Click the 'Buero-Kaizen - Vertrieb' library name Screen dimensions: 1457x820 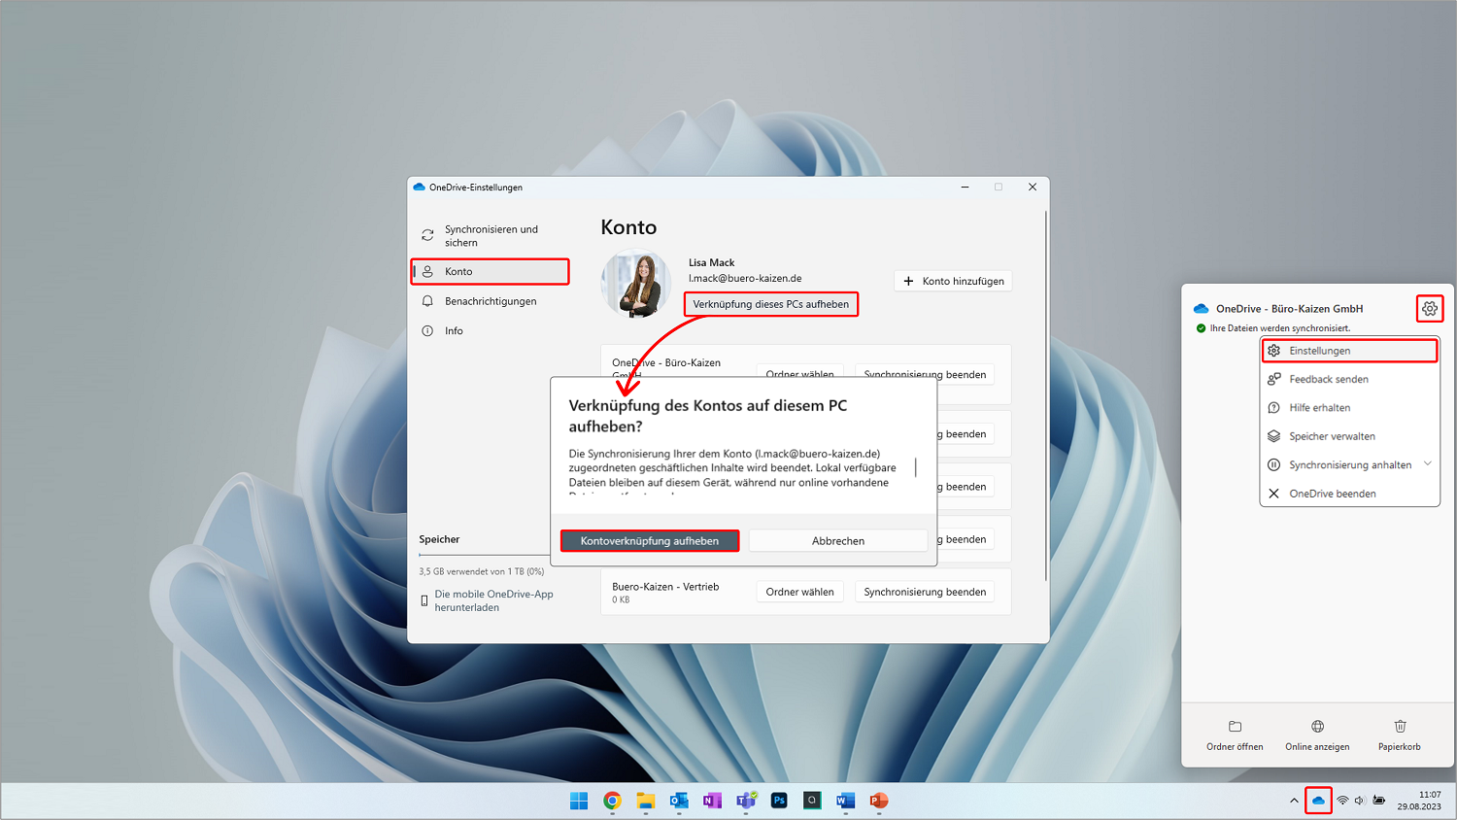point(665,587)
